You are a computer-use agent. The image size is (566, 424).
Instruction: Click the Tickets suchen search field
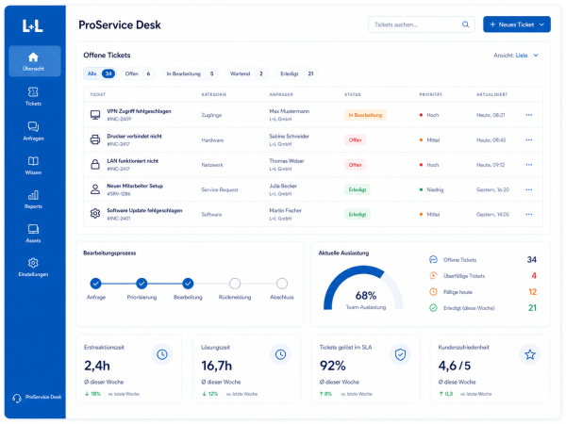[422, 24]
